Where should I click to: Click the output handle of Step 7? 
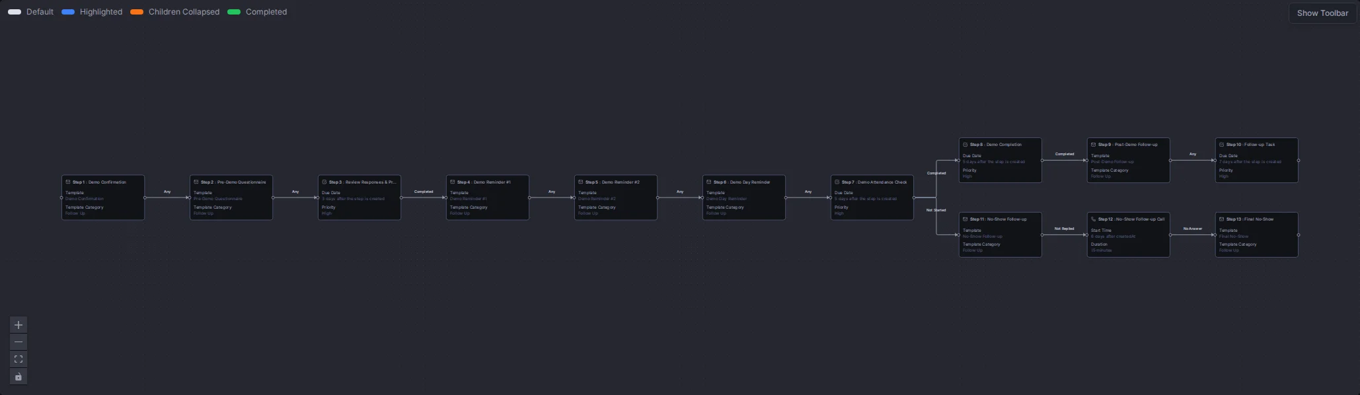[x=914, y=197]
